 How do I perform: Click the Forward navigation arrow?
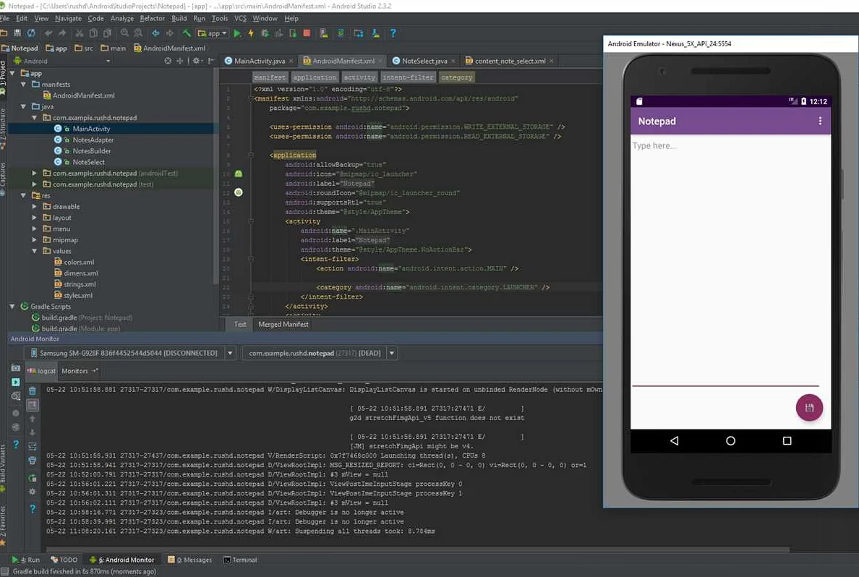click(x=170, y=33)
